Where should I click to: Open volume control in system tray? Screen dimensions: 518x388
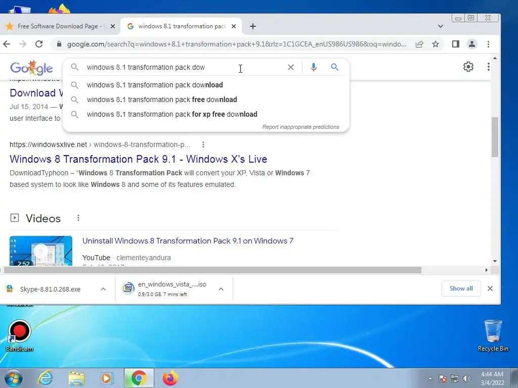[x=467, y=378]
